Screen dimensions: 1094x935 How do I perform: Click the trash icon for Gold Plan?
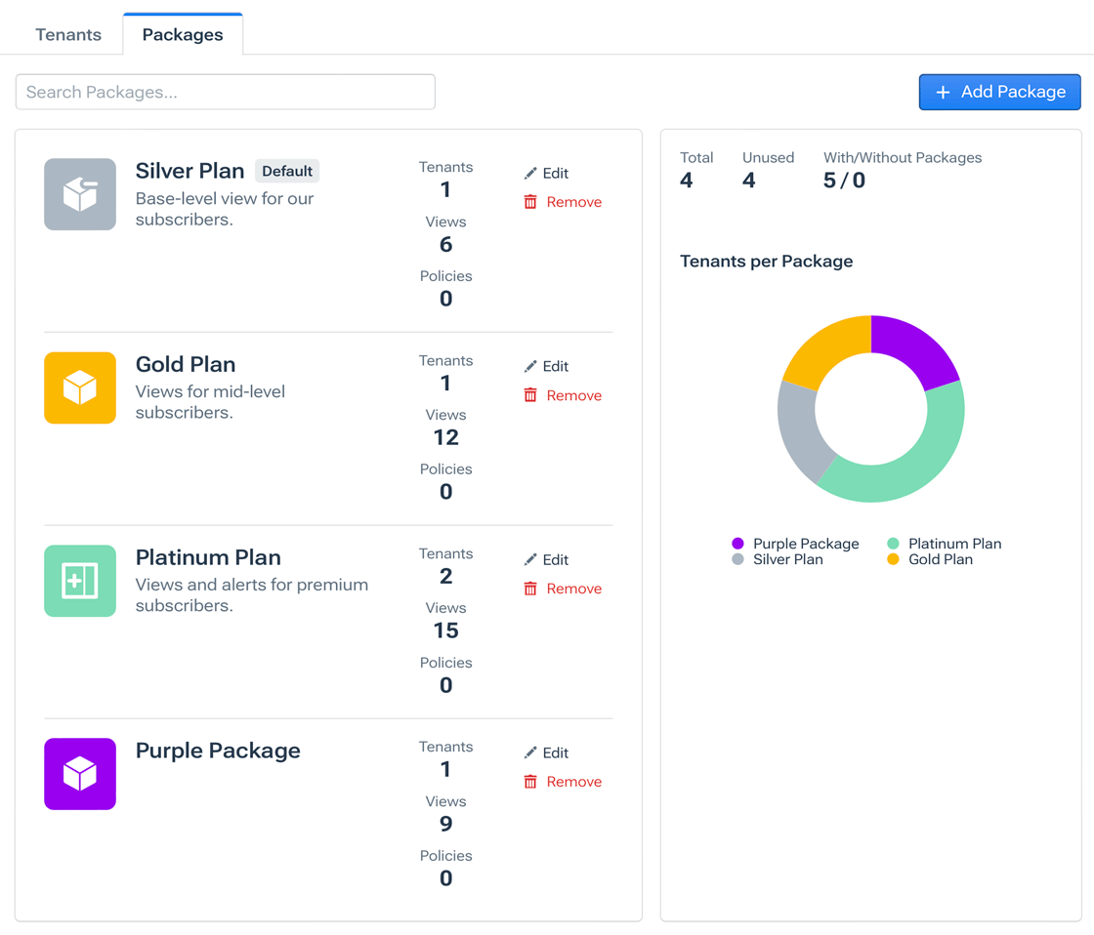tap(530, 395)
